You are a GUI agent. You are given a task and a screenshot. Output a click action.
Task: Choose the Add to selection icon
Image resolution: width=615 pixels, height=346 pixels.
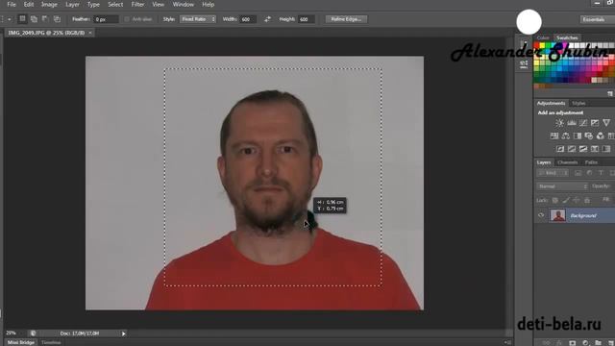click(34, 19)
